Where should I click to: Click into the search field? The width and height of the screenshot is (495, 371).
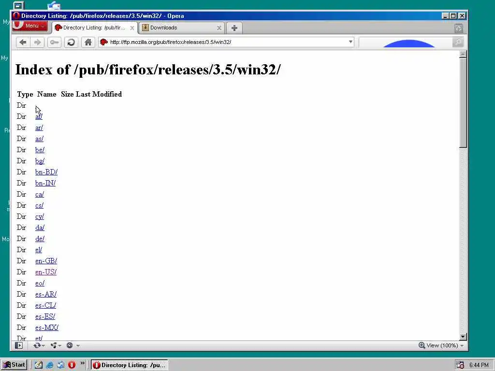click(406, 42)
